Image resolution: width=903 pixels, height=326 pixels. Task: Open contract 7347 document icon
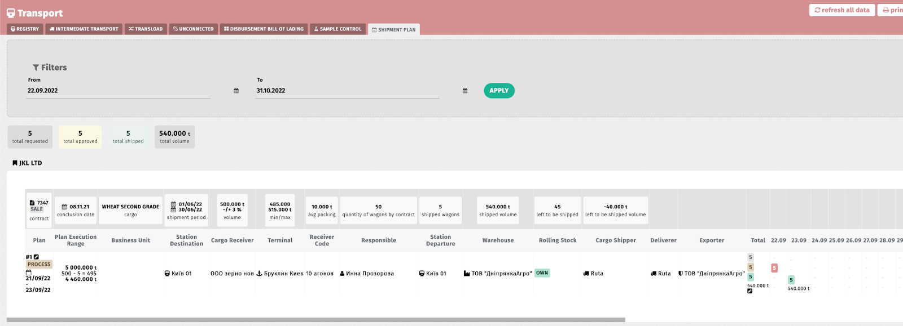32,203
